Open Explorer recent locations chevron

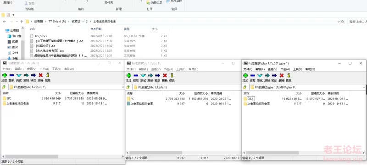tap(17, 22)
